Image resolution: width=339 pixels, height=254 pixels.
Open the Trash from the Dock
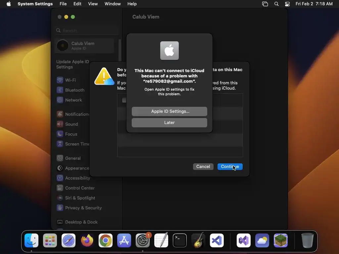(307, 240)
